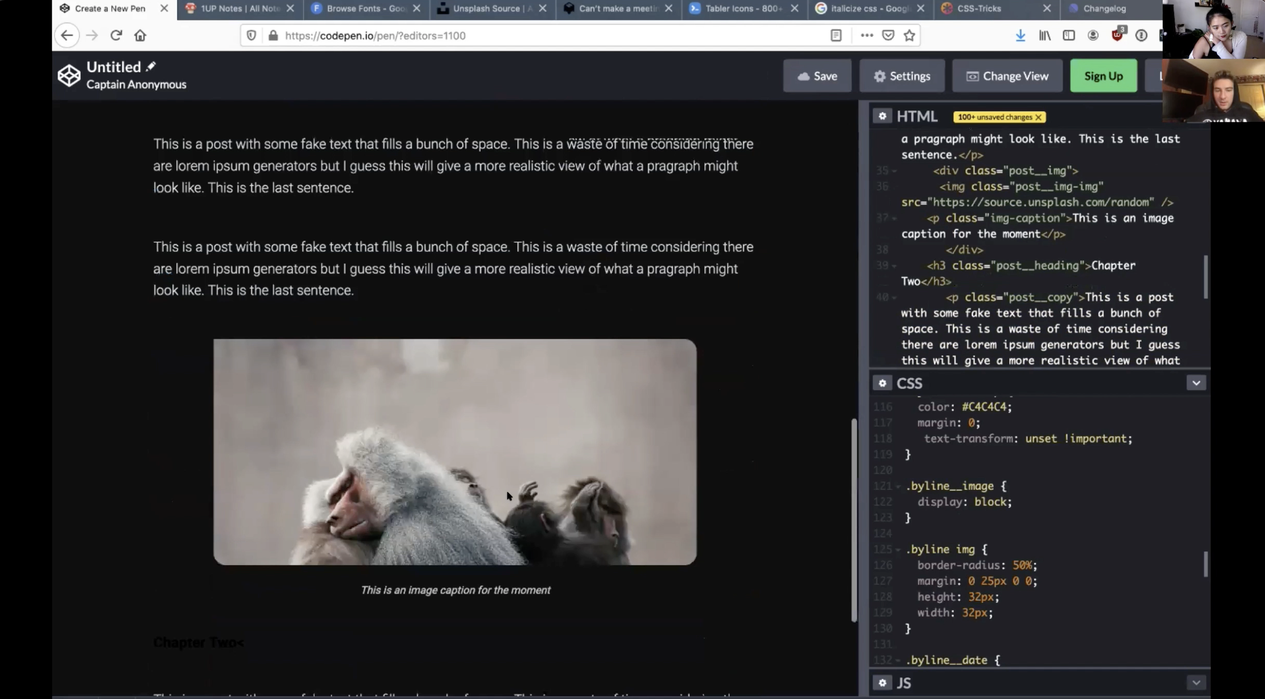Expand the CSS panel dropdown chevron
1265x699 pixels.
coord(1196,383)
